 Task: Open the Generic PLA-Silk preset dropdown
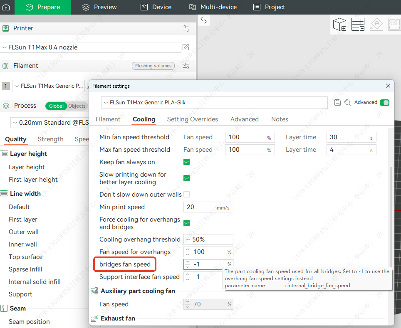(x=214, y=103)
